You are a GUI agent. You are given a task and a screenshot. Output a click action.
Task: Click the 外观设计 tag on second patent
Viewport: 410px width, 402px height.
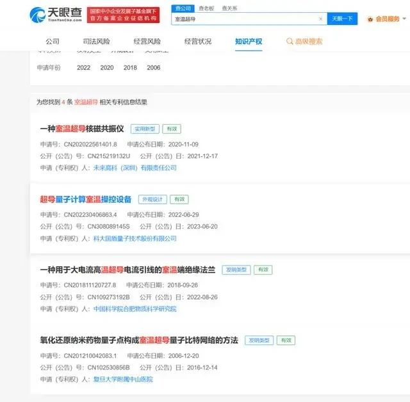coord(152,199)
